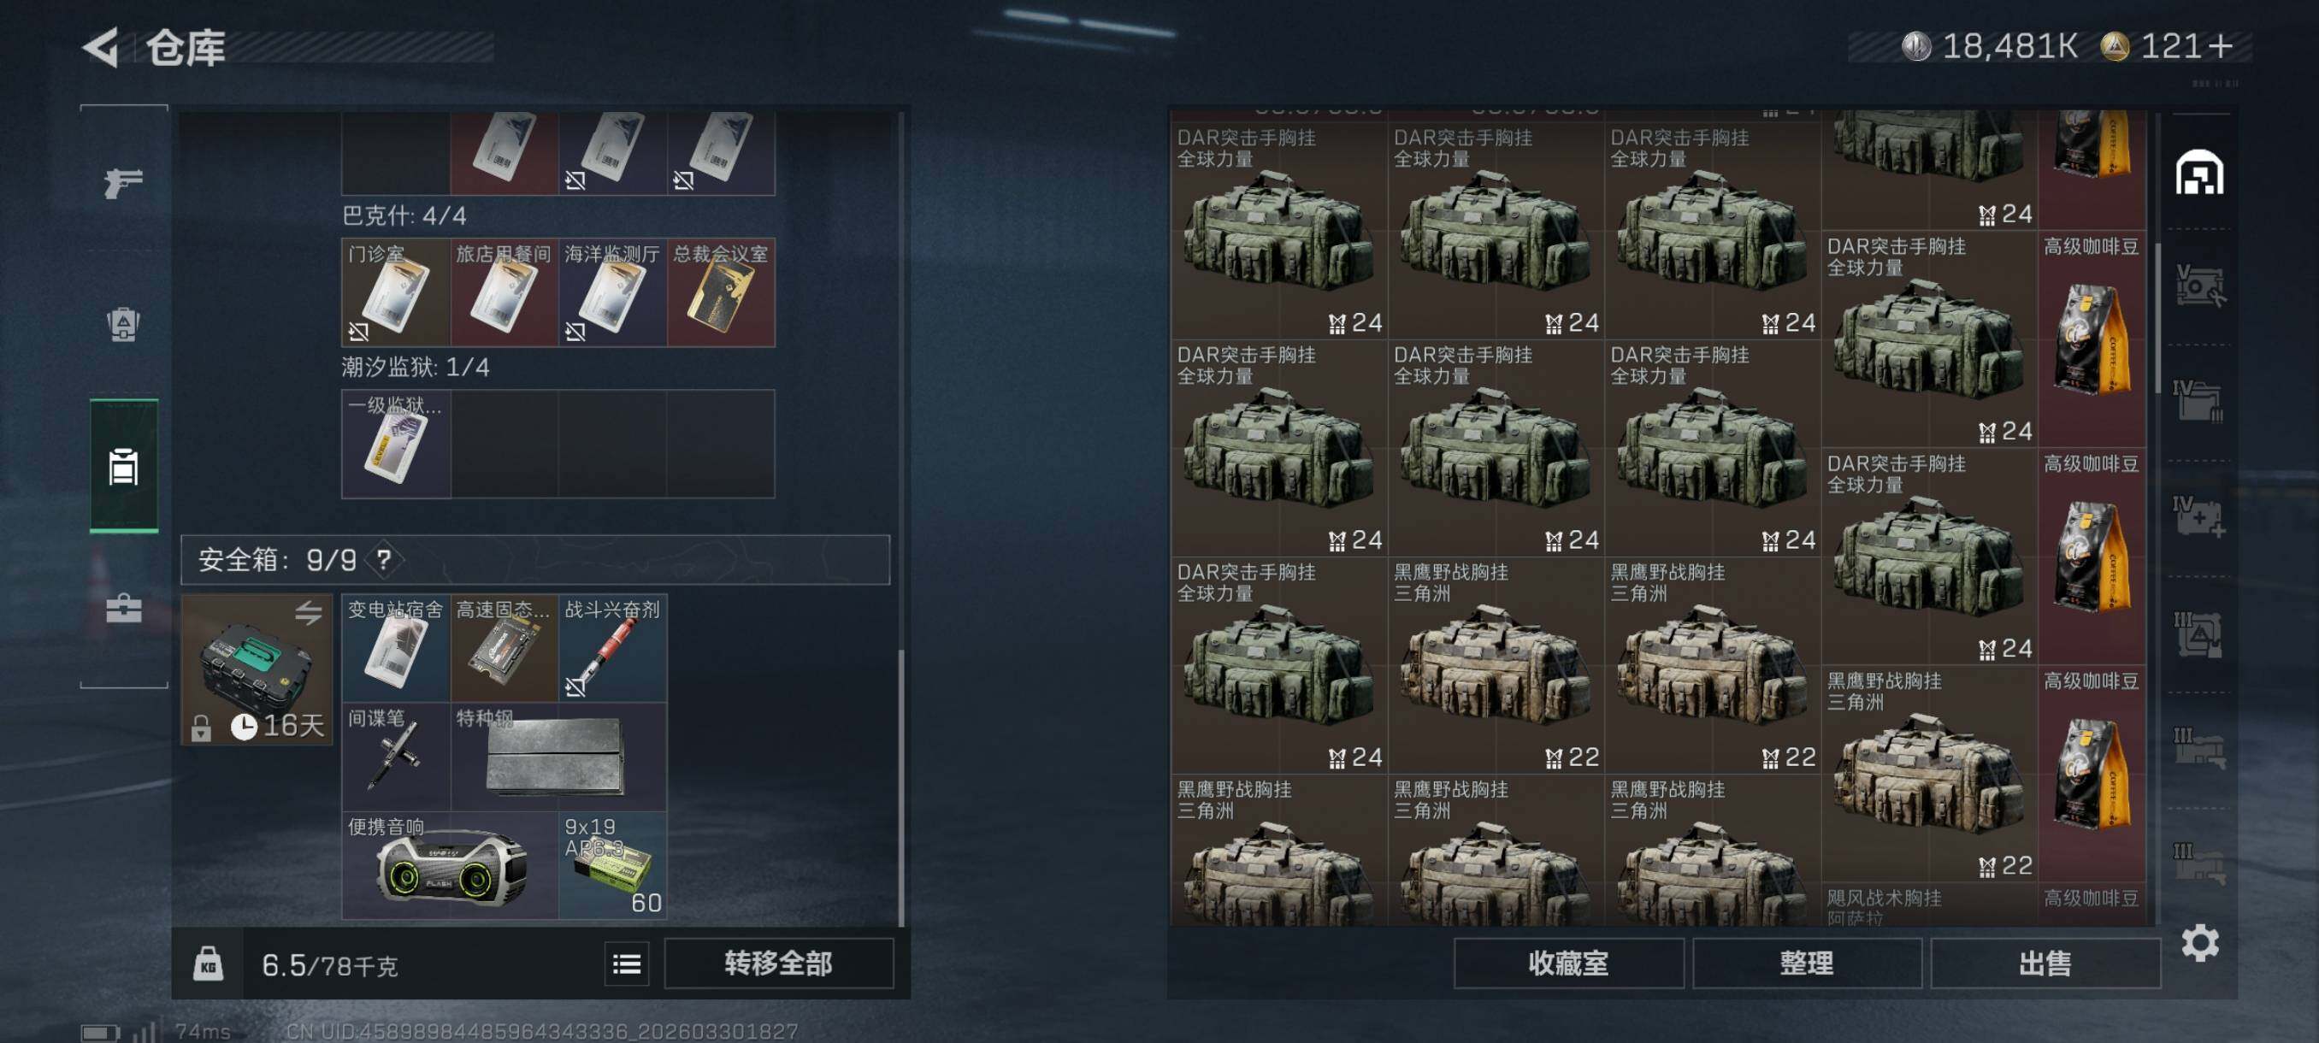Open the 收藏室 collection room

[1568, 963]
